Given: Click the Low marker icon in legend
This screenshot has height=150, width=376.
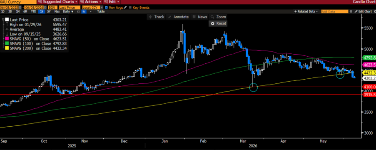Looking at the screenshot, I should 7,34.
